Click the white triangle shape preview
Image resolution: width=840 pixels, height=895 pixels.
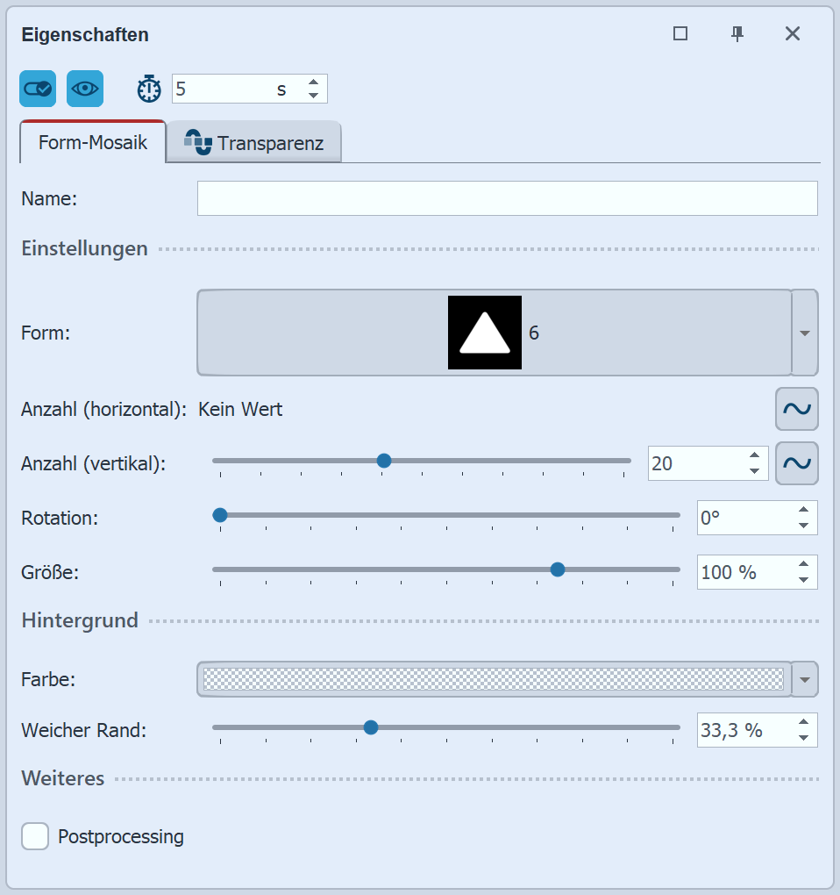point(485,333)
